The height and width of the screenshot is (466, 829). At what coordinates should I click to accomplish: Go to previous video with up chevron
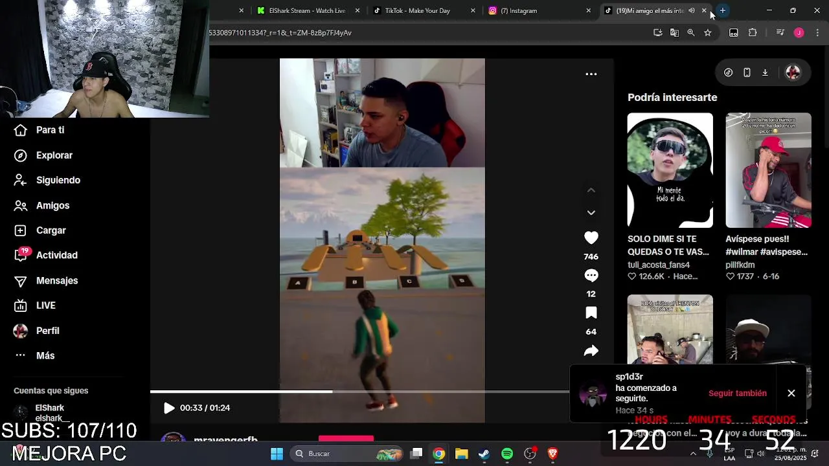pyautogui.click(x=591, y=190)
